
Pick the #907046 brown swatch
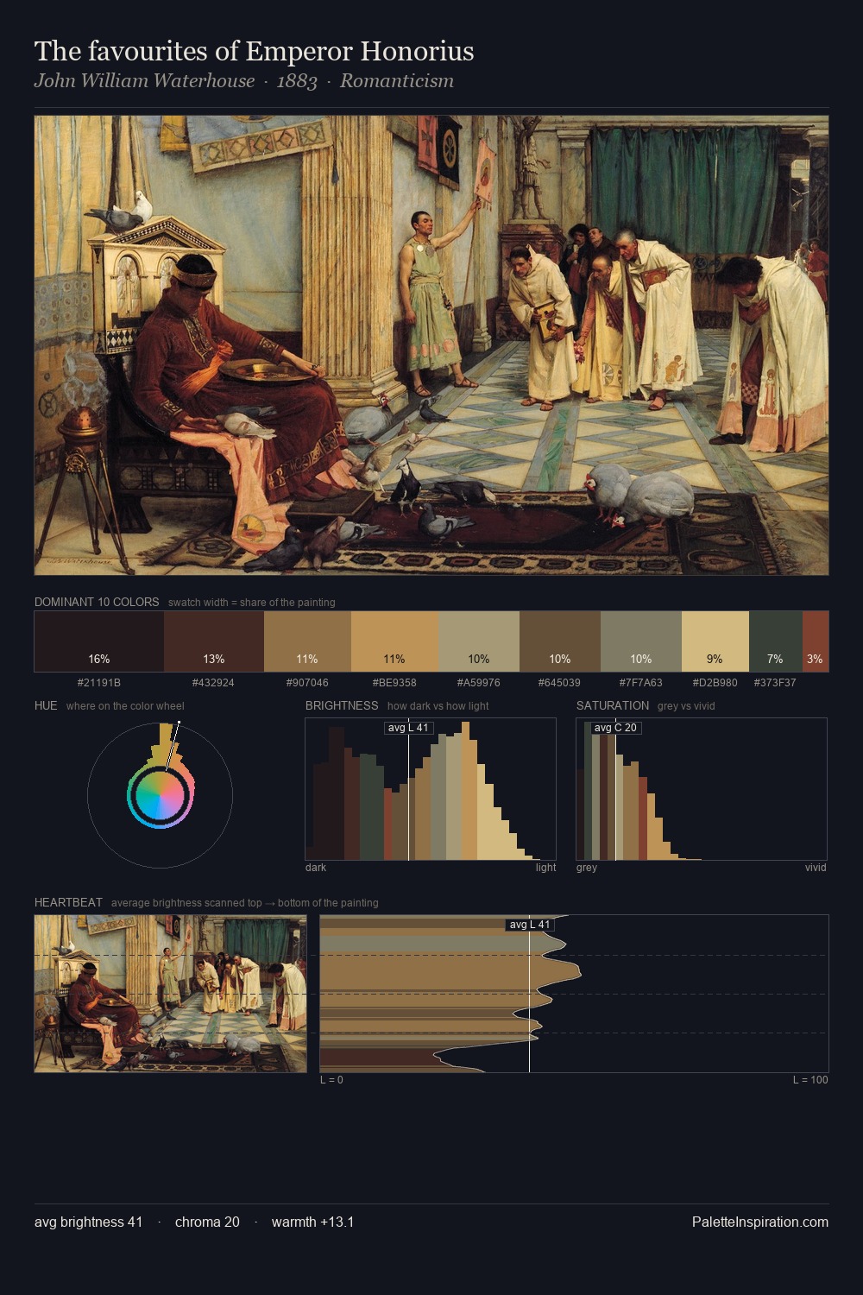click(307, 641)
